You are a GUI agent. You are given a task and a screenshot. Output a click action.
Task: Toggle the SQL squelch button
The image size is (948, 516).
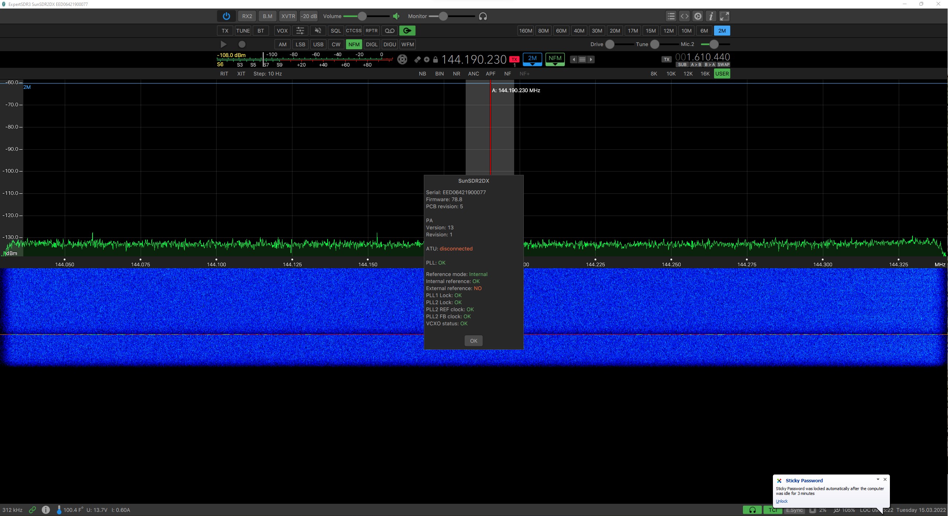335,31
